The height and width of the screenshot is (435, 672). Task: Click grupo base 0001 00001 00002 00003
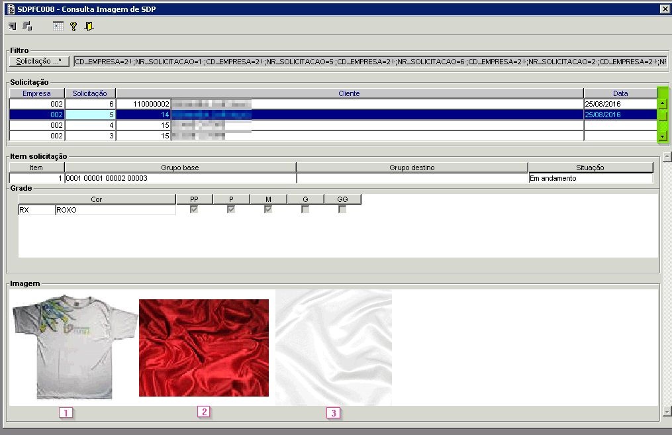coord(180,178)
